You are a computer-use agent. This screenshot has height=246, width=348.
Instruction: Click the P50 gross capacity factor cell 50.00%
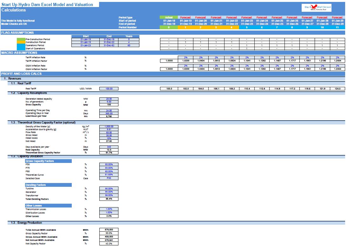click(x=109, y=164)
